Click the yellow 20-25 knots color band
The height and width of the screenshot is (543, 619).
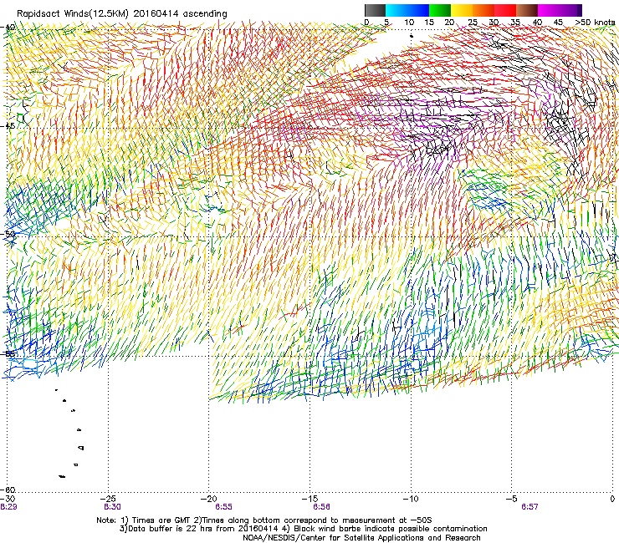(462, 10)
